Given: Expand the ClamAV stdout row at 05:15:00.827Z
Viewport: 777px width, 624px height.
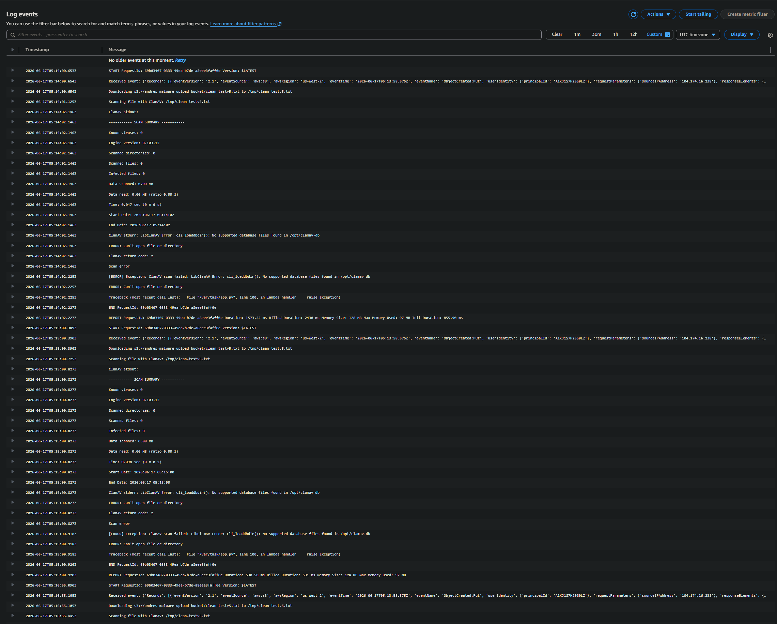Looking at the screenshot, I should tap(13, 369).
